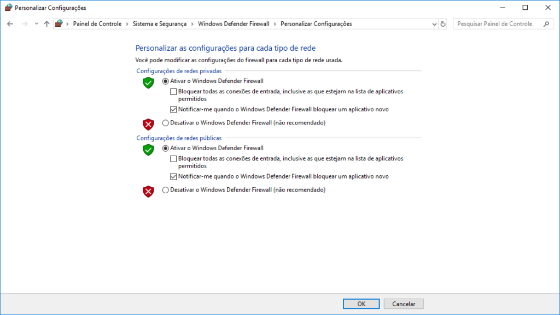Confirm settings with OK button

(x=361, y=304)
